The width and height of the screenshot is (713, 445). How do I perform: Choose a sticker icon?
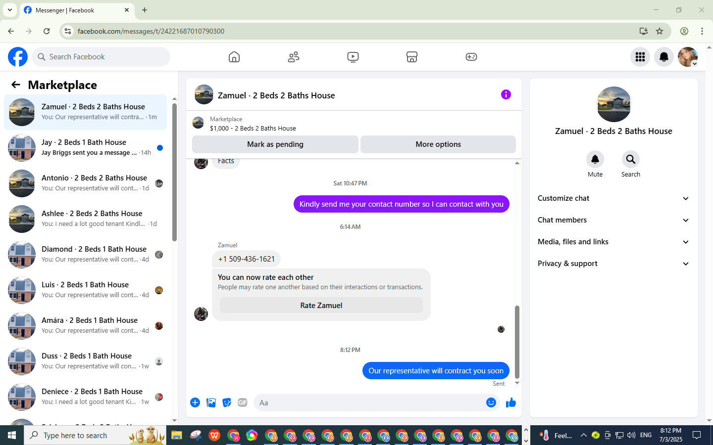227,402
